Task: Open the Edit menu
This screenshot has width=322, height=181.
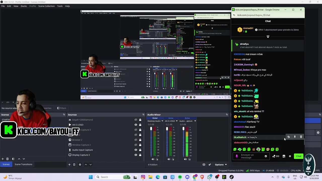Action: pos(9,6)
